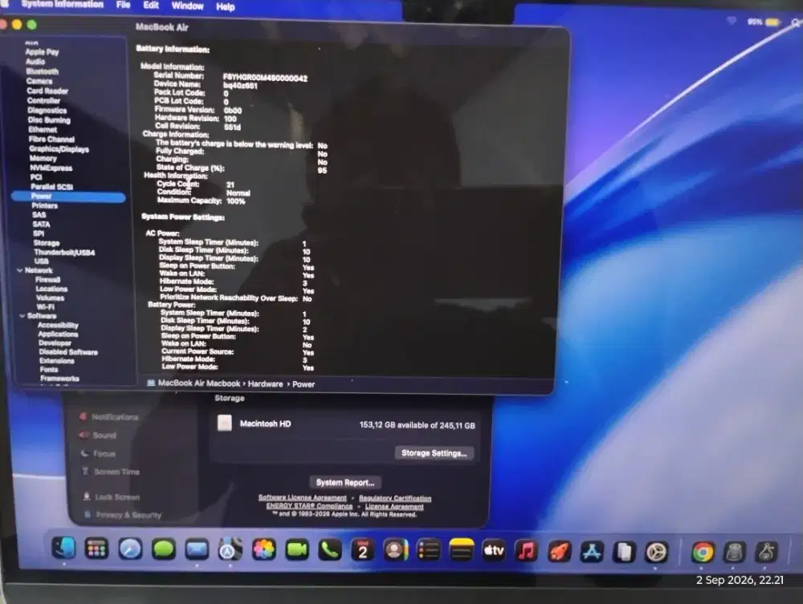Open the Software License Agreement link
The height and width of the screenshot is (604, 803).
coord(302,497)
